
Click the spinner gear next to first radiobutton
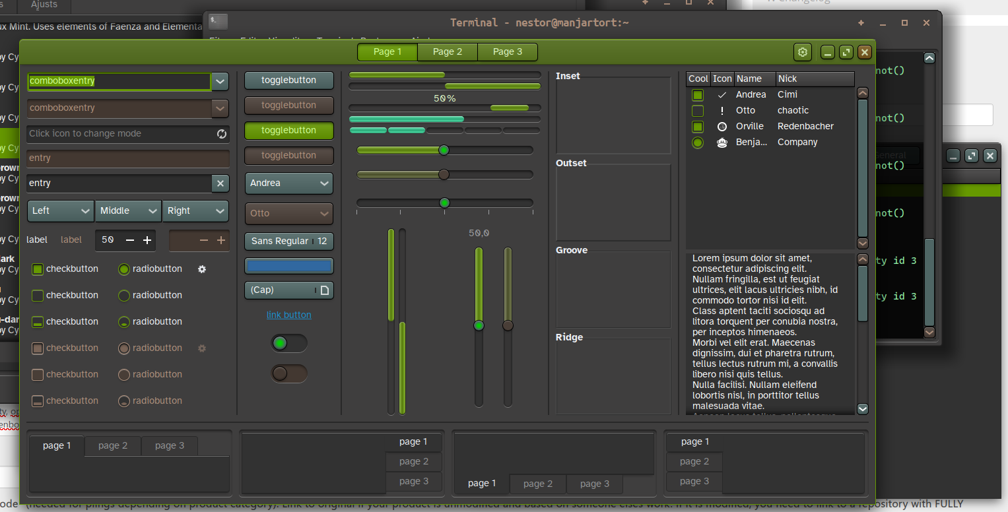point(202,269)
